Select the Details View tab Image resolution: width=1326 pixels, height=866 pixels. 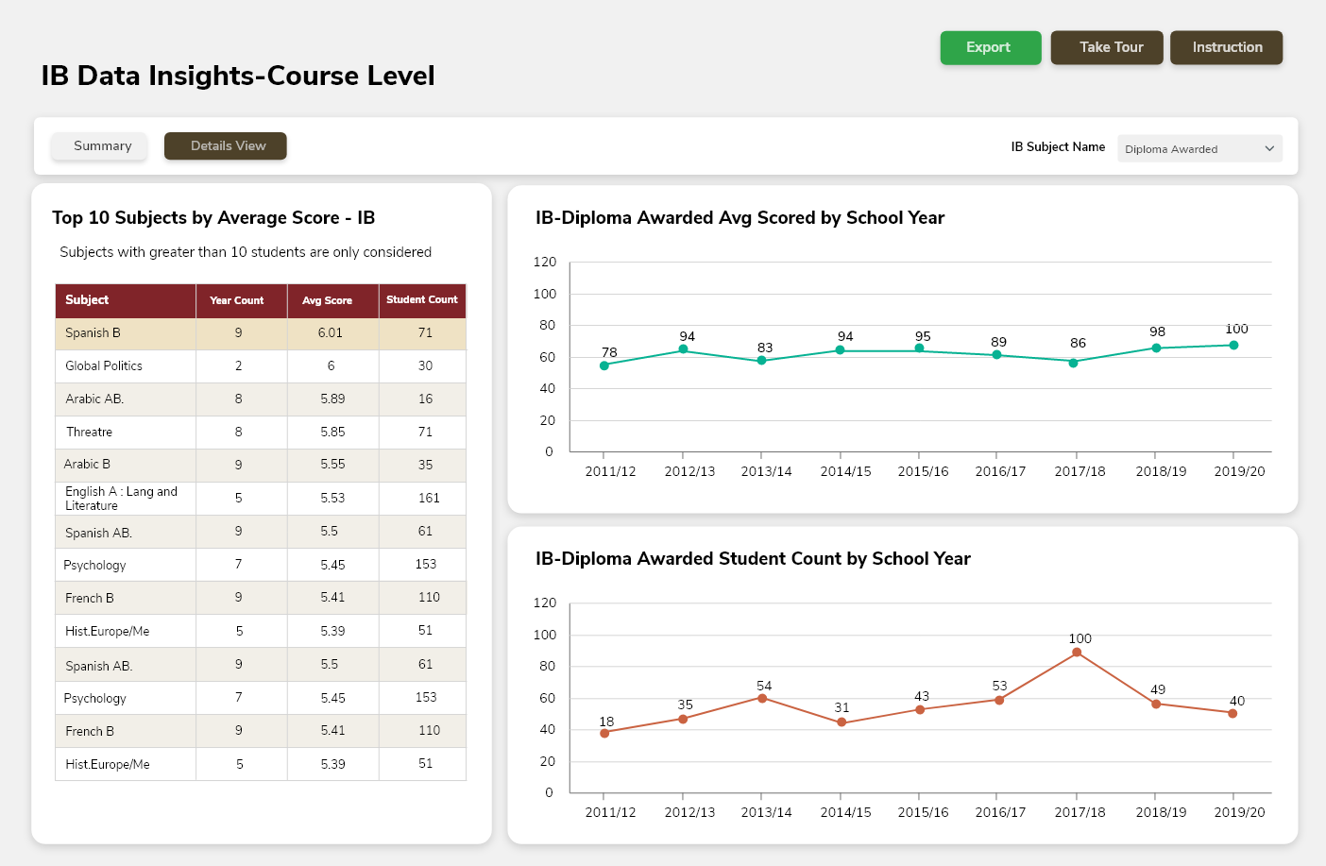tap(225, 146)
